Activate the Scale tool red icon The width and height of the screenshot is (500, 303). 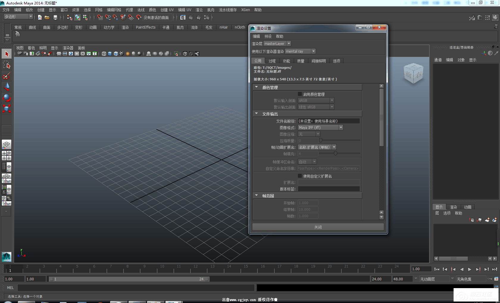[x=7, y=108]
